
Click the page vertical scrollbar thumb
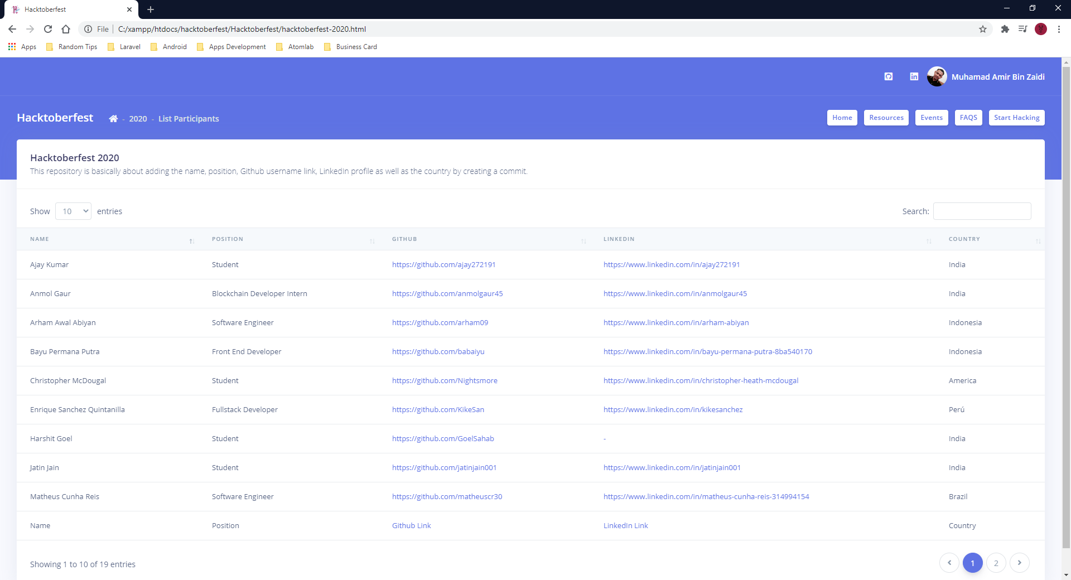tap(1066, 307)
